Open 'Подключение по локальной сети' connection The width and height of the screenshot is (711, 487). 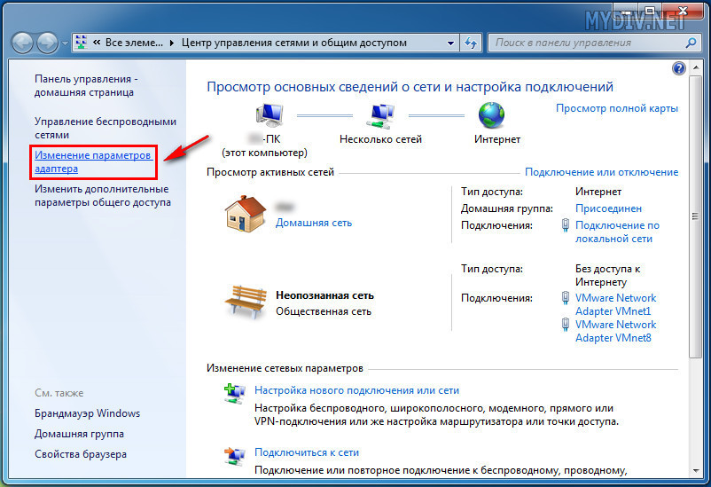[x=617, y=232]
